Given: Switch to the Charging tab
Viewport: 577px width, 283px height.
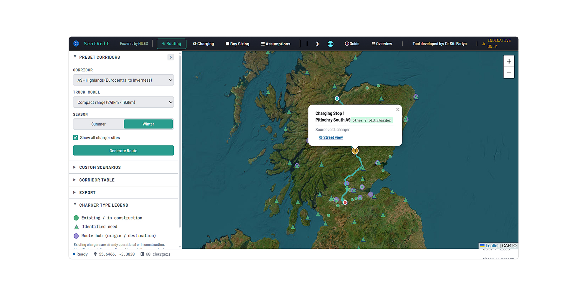Looking at the screenshot, I should coord(203,44).
